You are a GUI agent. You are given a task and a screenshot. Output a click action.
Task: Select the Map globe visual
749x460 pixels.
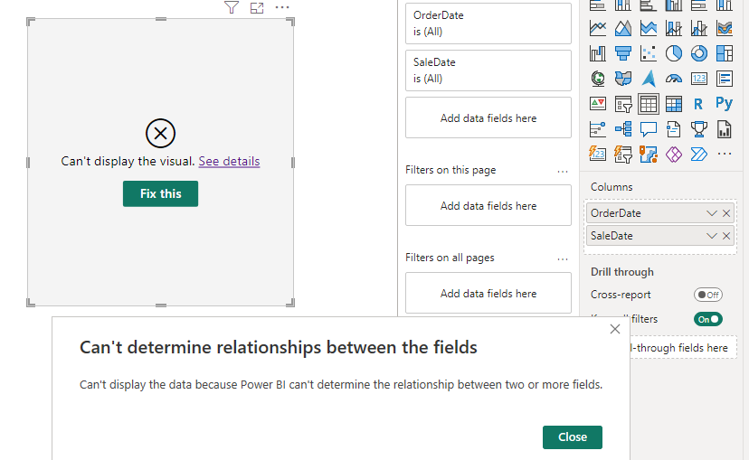point(598,79)
